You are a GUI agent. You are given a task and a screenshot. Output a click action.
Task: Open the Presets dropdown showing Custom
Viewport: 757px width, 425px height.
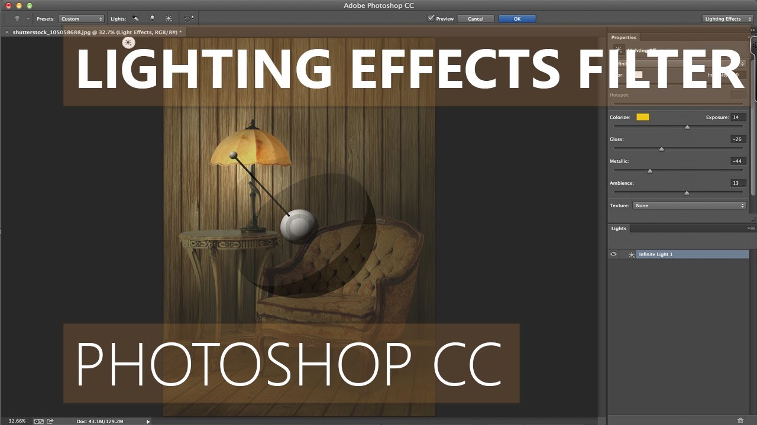pos(81,19)
